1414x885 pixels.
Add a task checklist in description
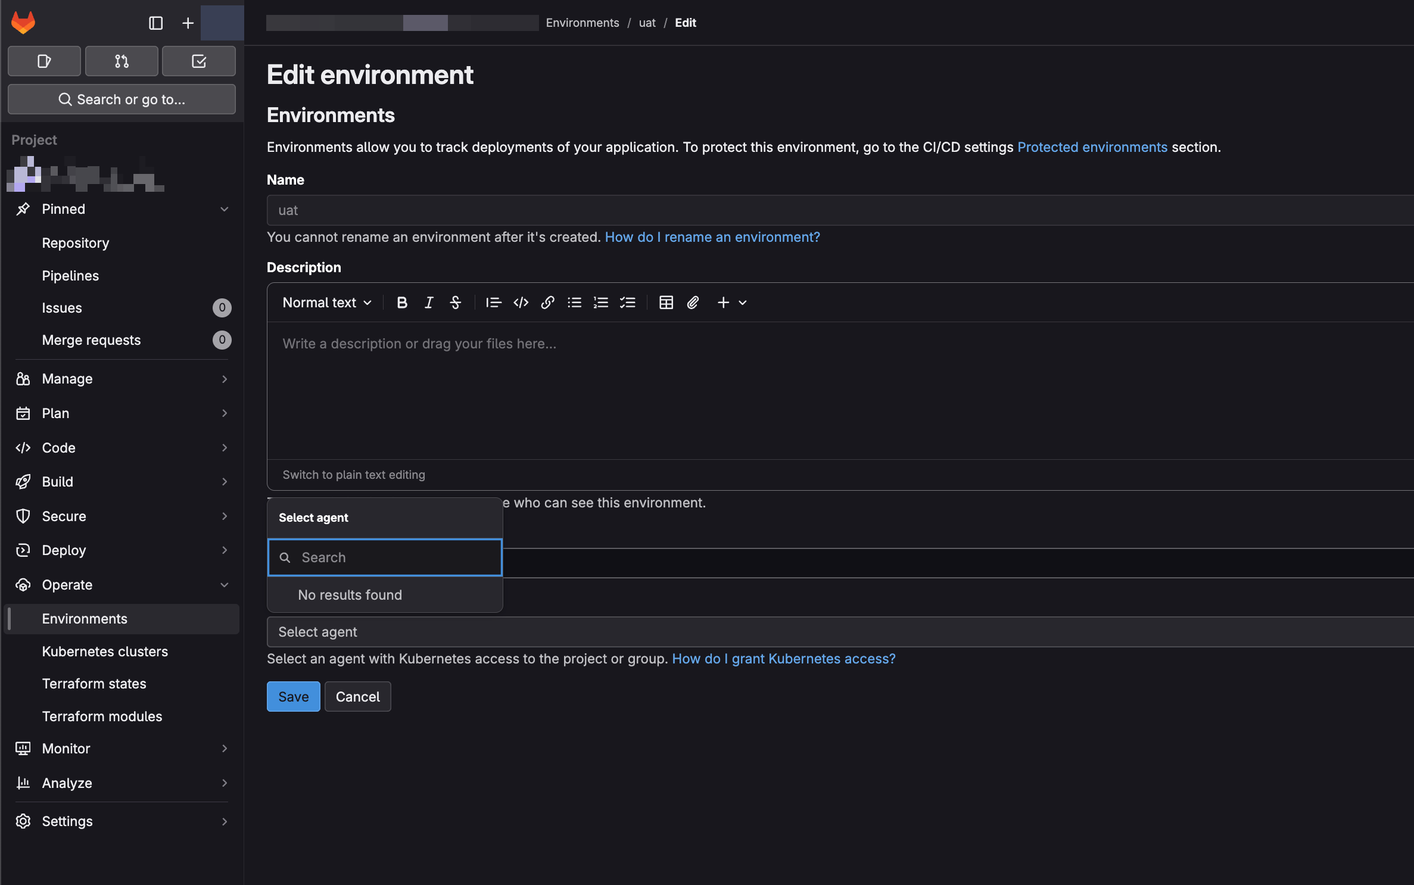point(627,303)
